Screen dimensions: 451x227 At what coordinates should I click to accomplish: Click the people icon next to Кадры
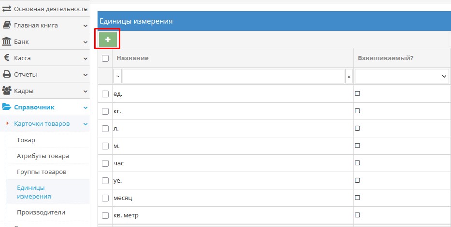click(x=7, y=91)
